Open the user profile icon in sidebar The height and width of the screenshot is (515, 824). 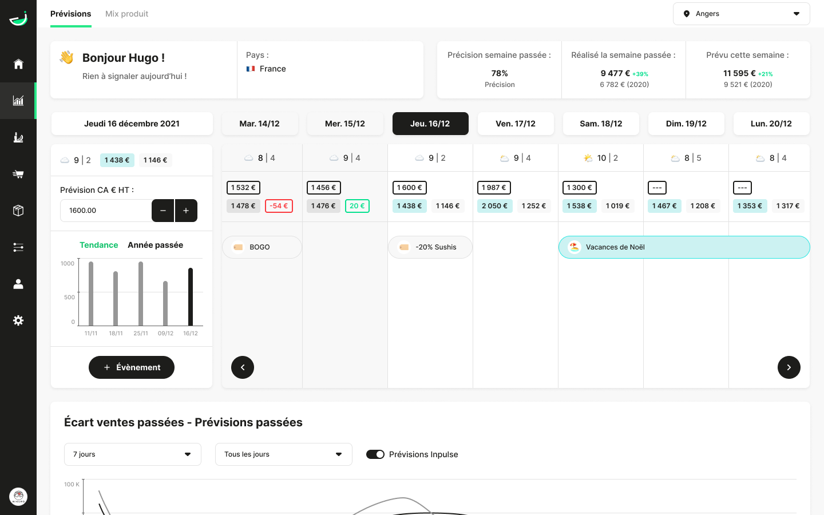[x=18, y=284]
